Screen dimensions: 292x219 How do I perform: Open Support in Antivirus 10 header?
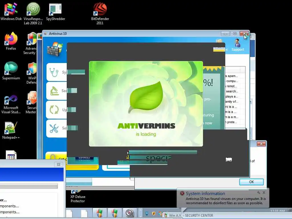238,45
